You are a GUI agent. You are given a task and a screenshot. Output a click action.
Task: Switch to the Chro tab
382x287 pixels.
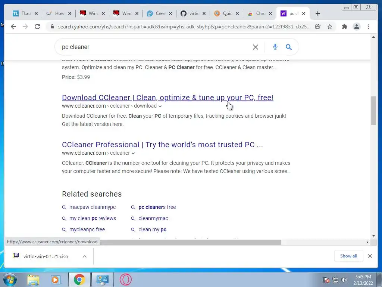coord(257,13)
